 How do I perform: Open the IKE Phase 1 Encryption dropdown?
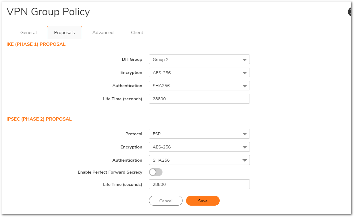tap(199, 73)
